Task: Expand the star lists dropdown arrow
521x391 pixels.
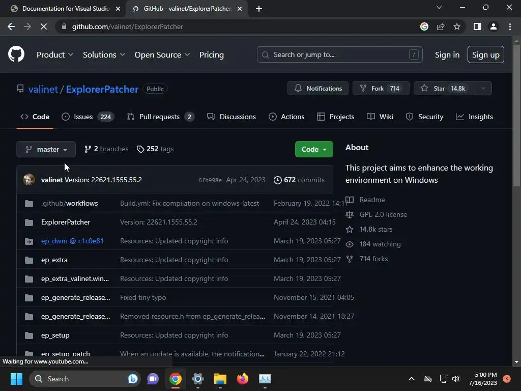Action: coord(483,89)
